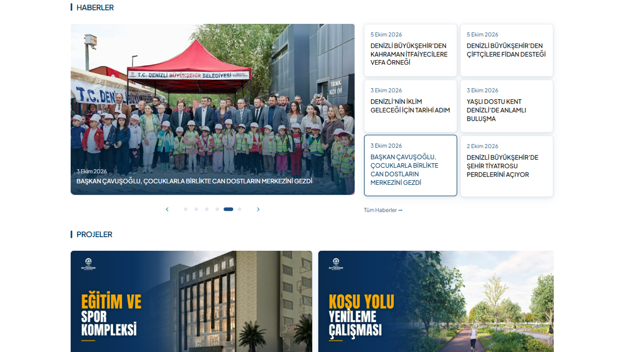Screen dimensions: 626x352
Task: Click the main news photo of children
Action: (213, 110)
